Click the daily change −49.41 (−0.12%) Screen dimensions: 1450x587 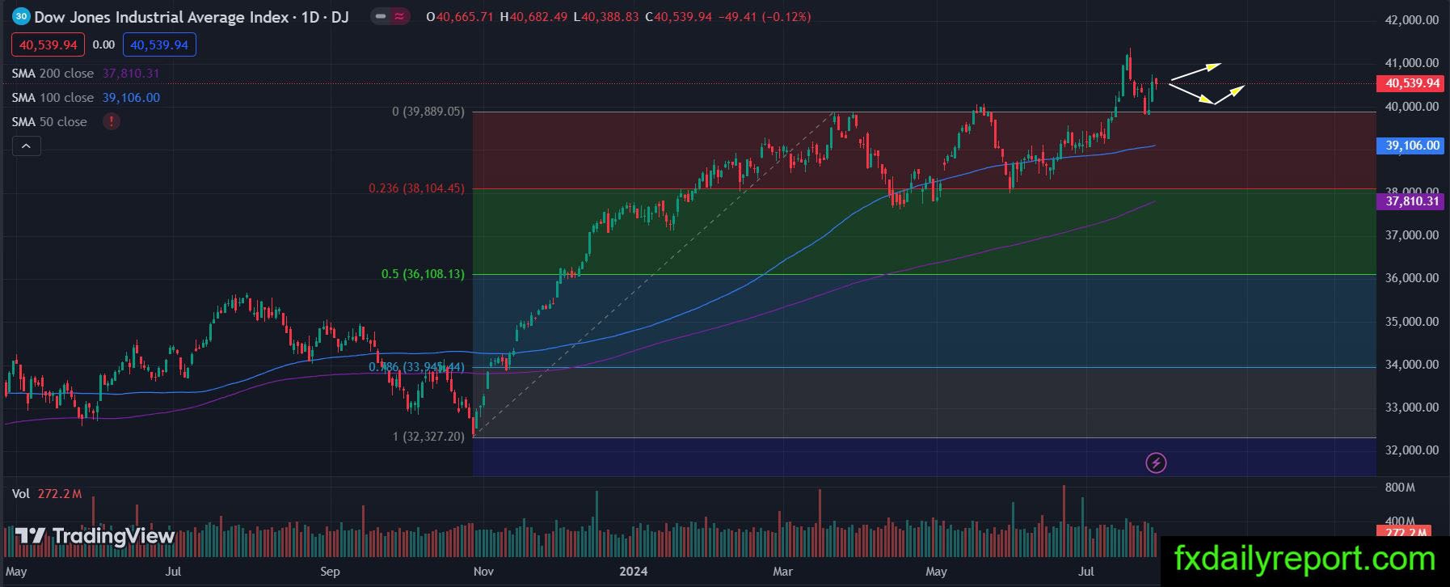[x=765, y=16]
